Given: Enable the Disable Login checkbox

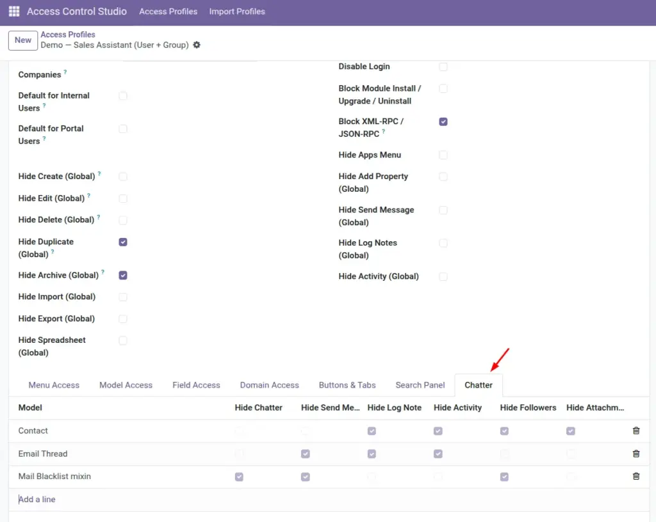Looking at the screenshot, I should pos(443,67).
